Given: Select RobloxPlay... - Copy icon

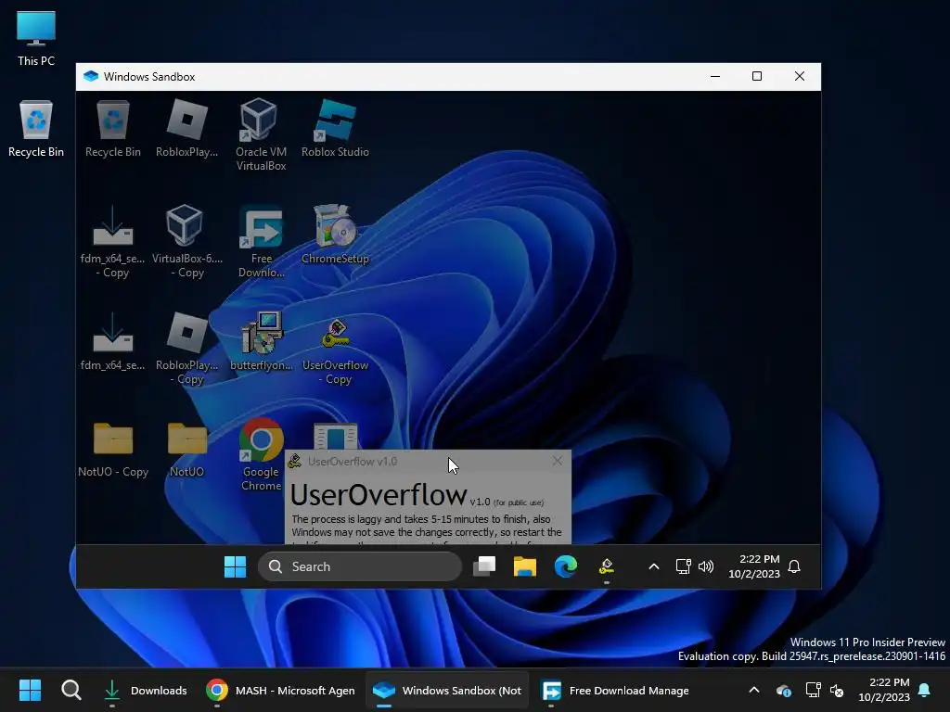Looking at the screenshot, I should tap(186, 349).
